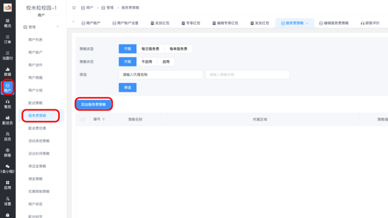Go to 订单 orders in sidebar
Viewport: 388px width, 218px height.
7,39
